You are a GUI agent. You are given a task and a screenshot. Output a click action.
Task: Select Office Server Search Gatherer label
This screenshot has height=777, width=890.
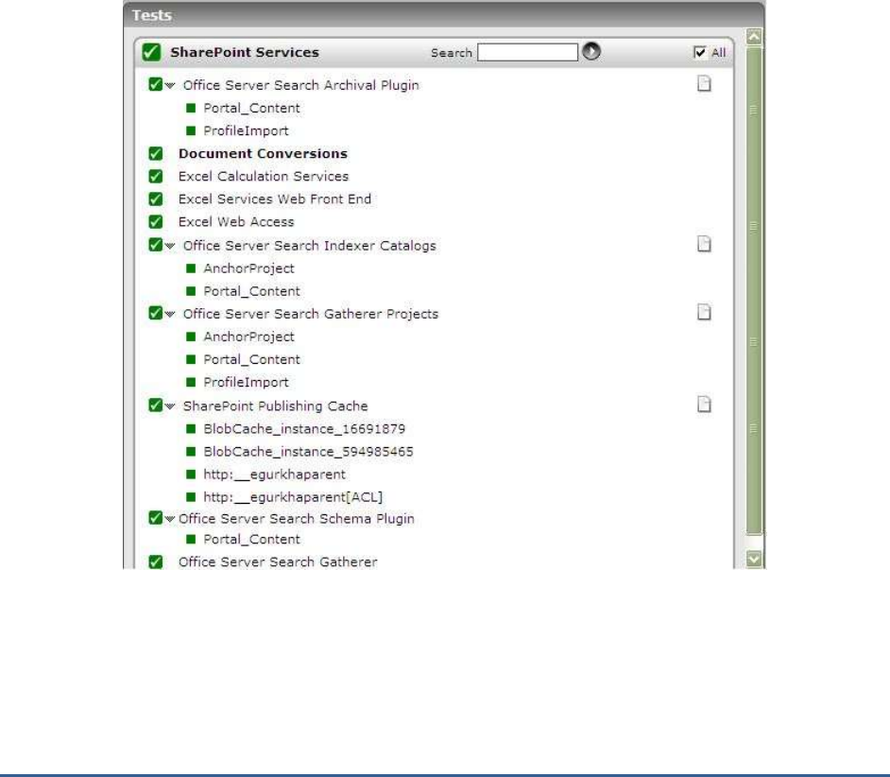[278, 561]
